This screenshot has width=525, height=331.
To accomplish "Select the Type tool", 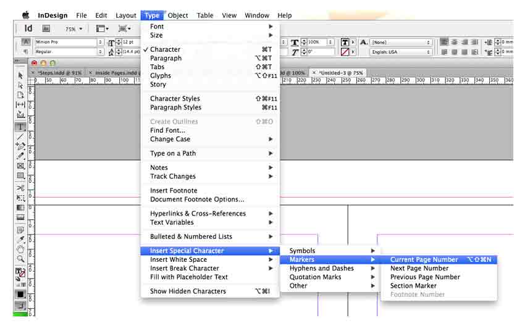I will pos(20,127).
